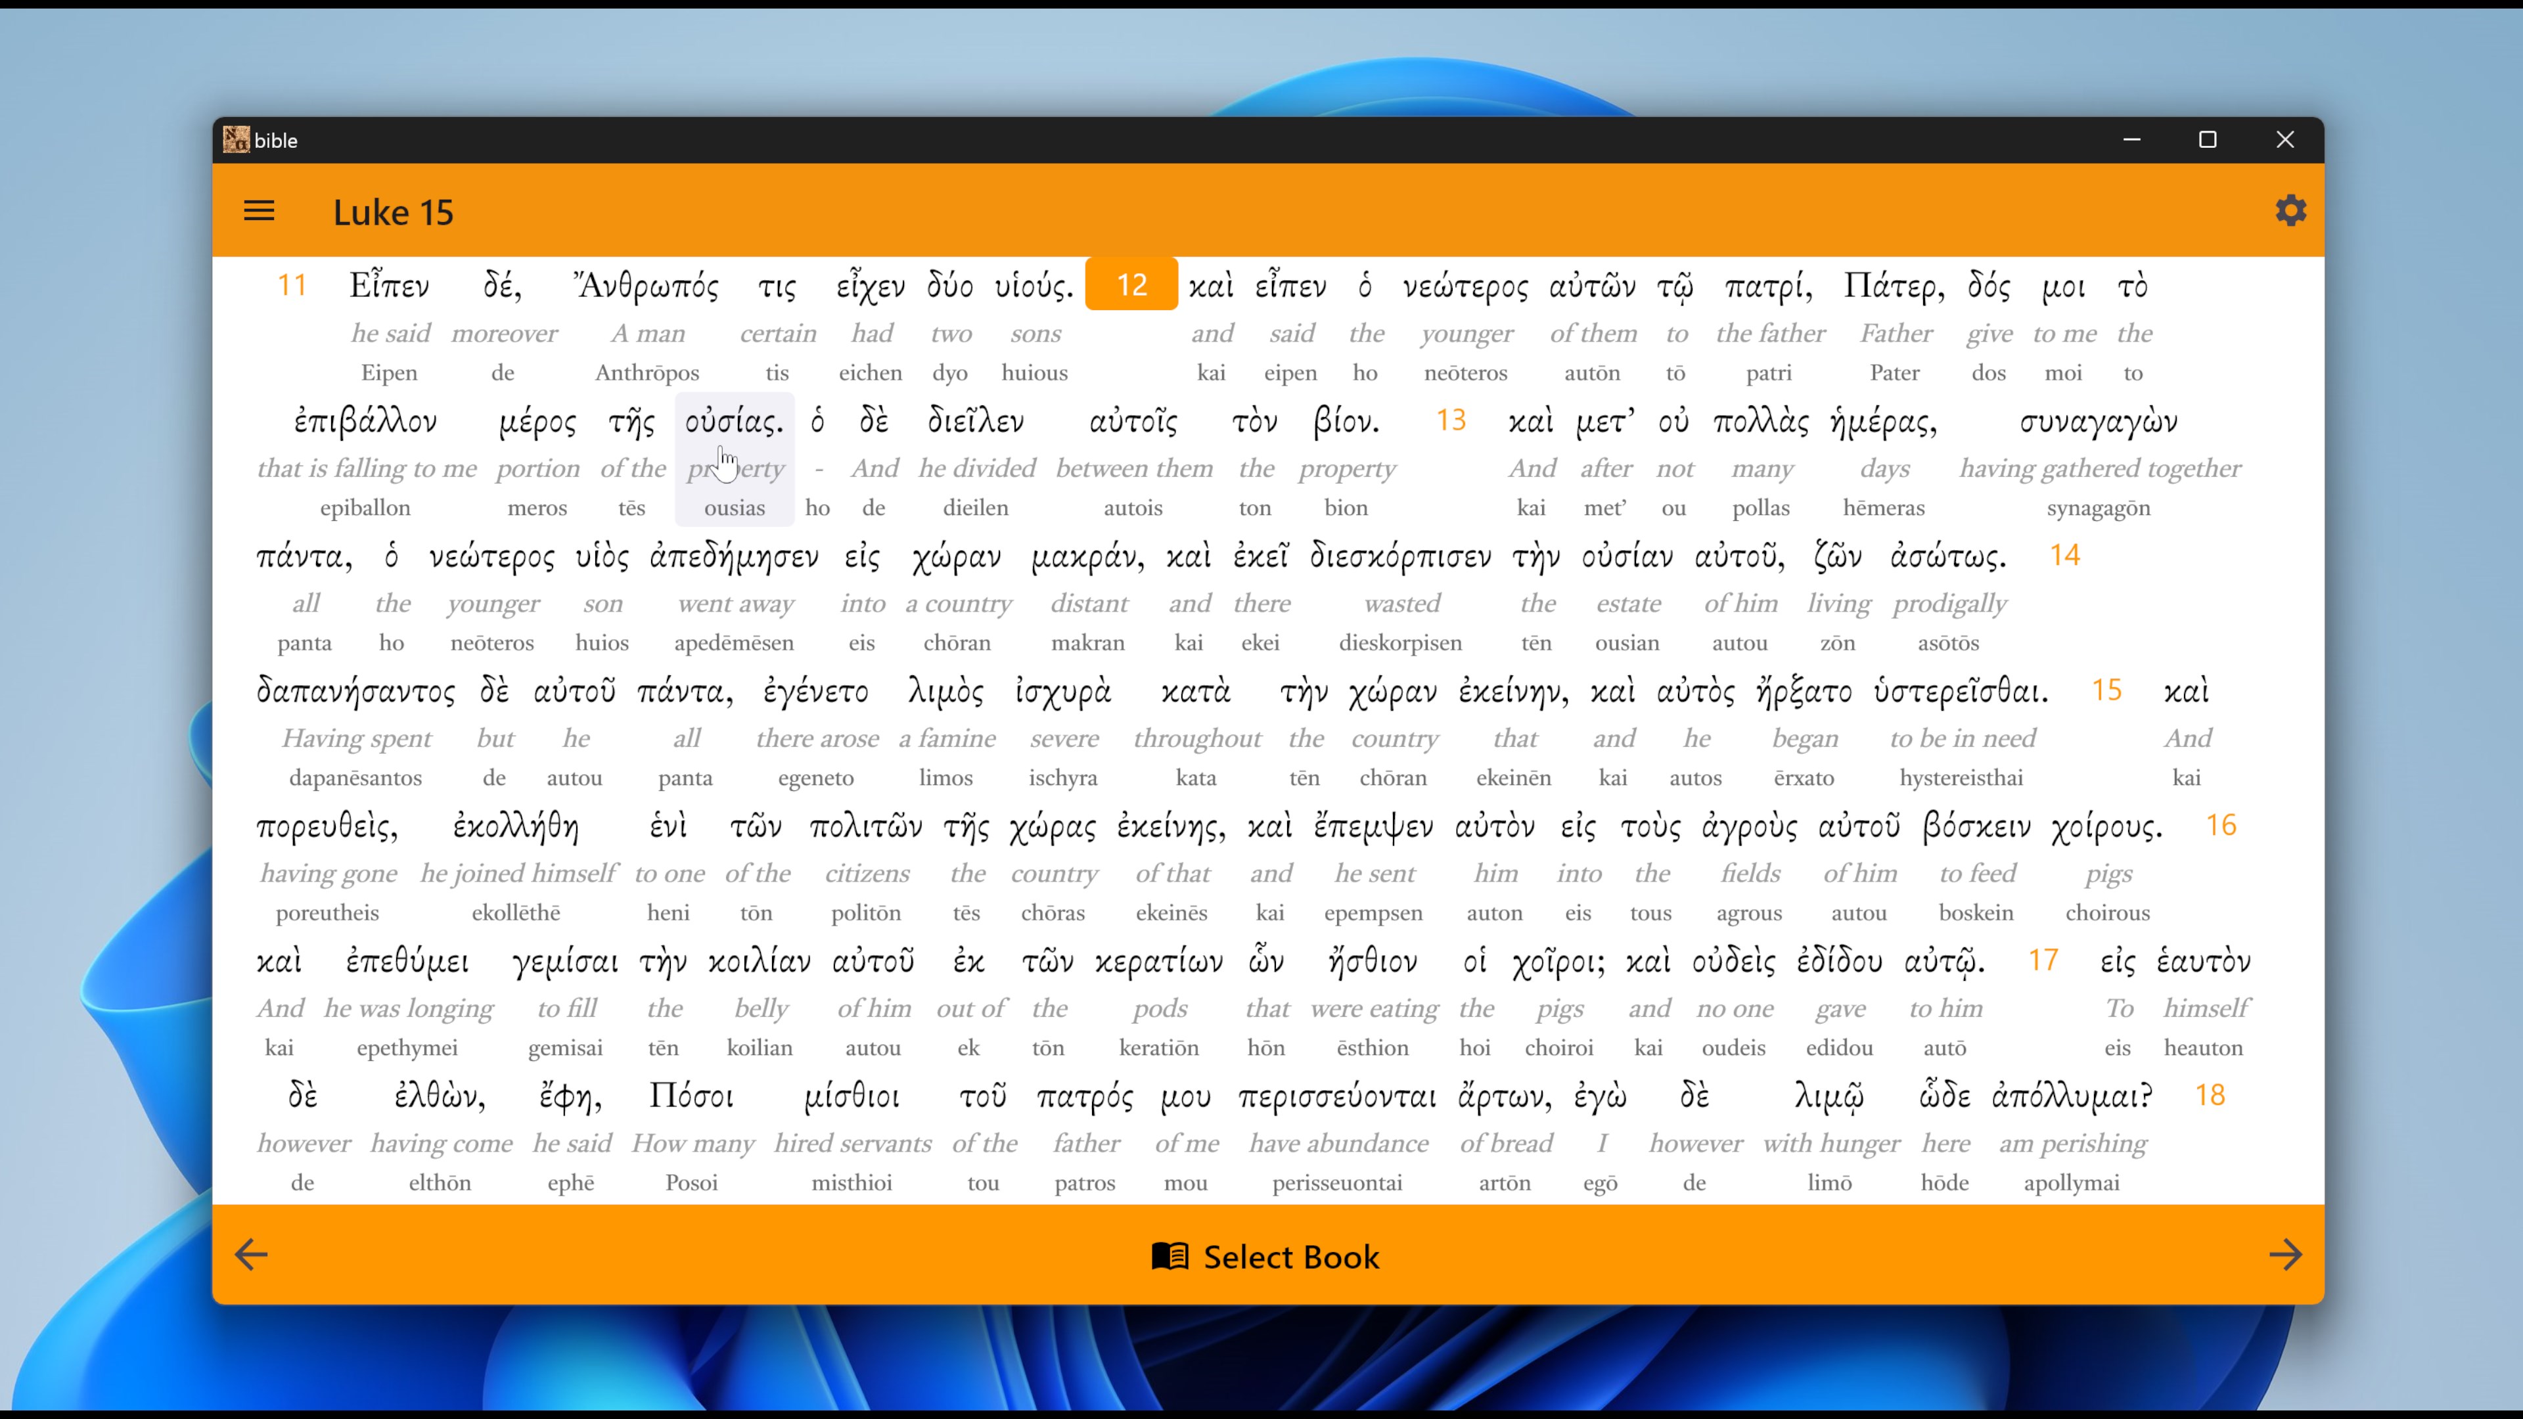
Task: Click the Luke 15 chapter title
Action: 392,212
